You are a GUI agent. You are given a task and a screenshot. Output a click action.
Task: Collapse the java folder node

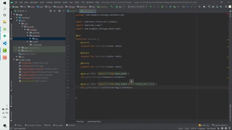pyautogui.click(x=17, y=21)
